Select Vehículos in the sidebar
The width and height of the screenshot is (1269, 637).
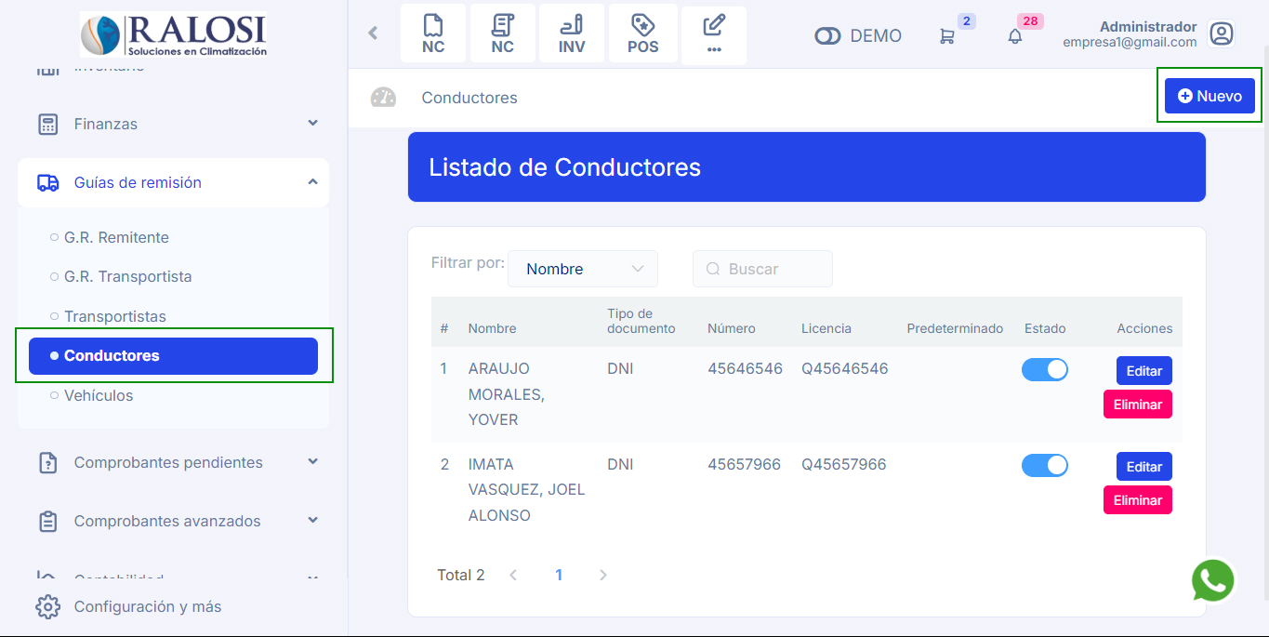pyautogui.click(x=99, y=395)
